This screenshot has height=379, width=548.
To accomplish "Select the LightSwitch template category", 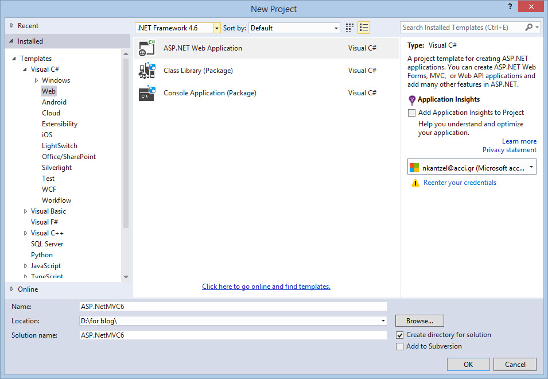I will [x=60, y=146].
